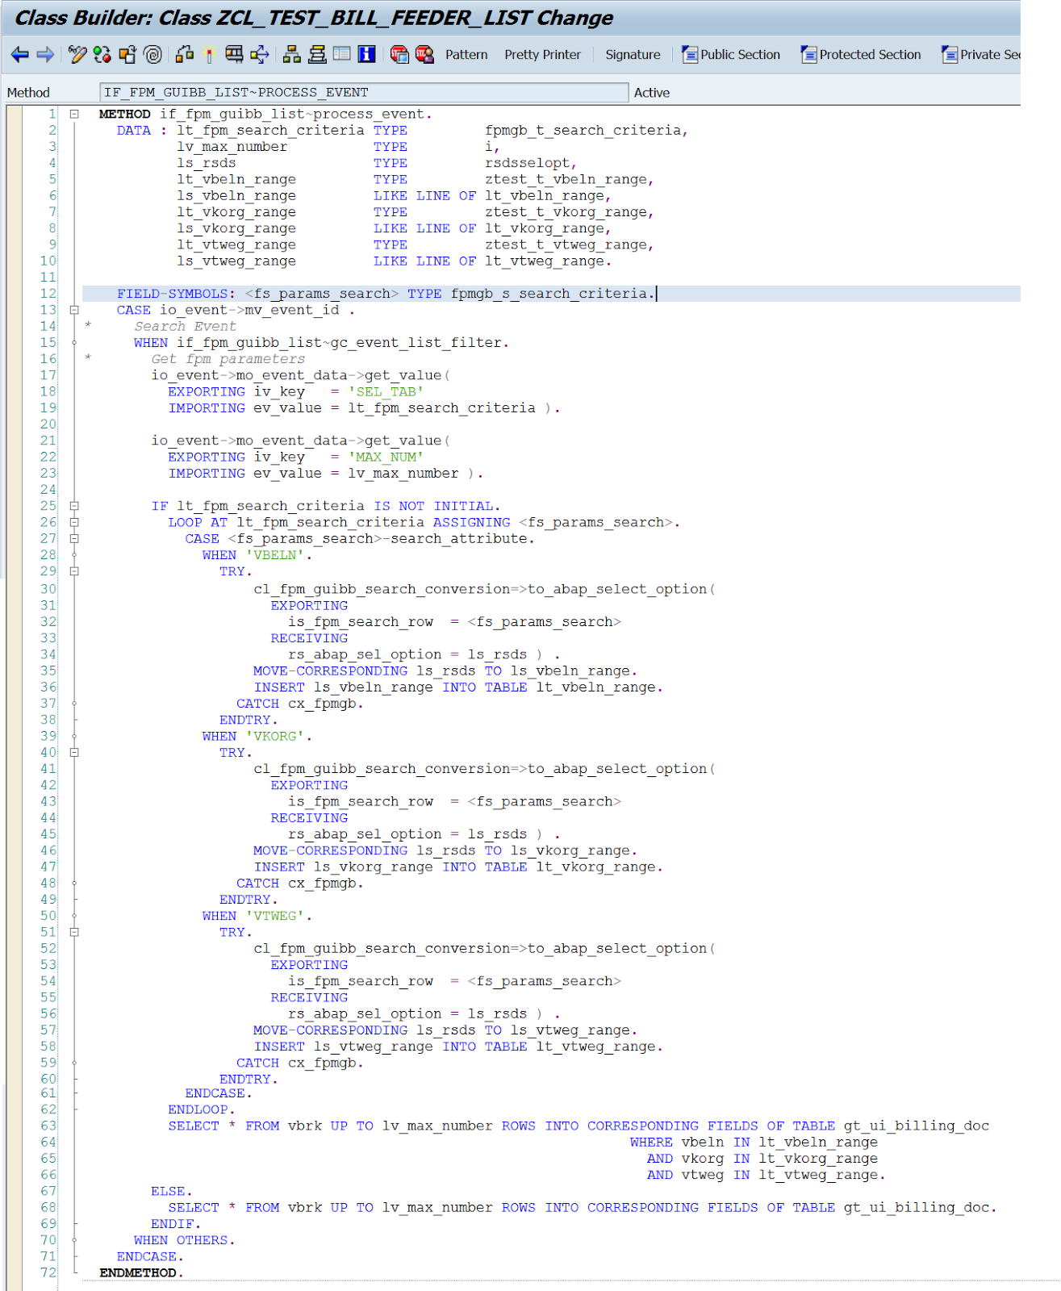Click the 'VKORG' string literal

274,737
